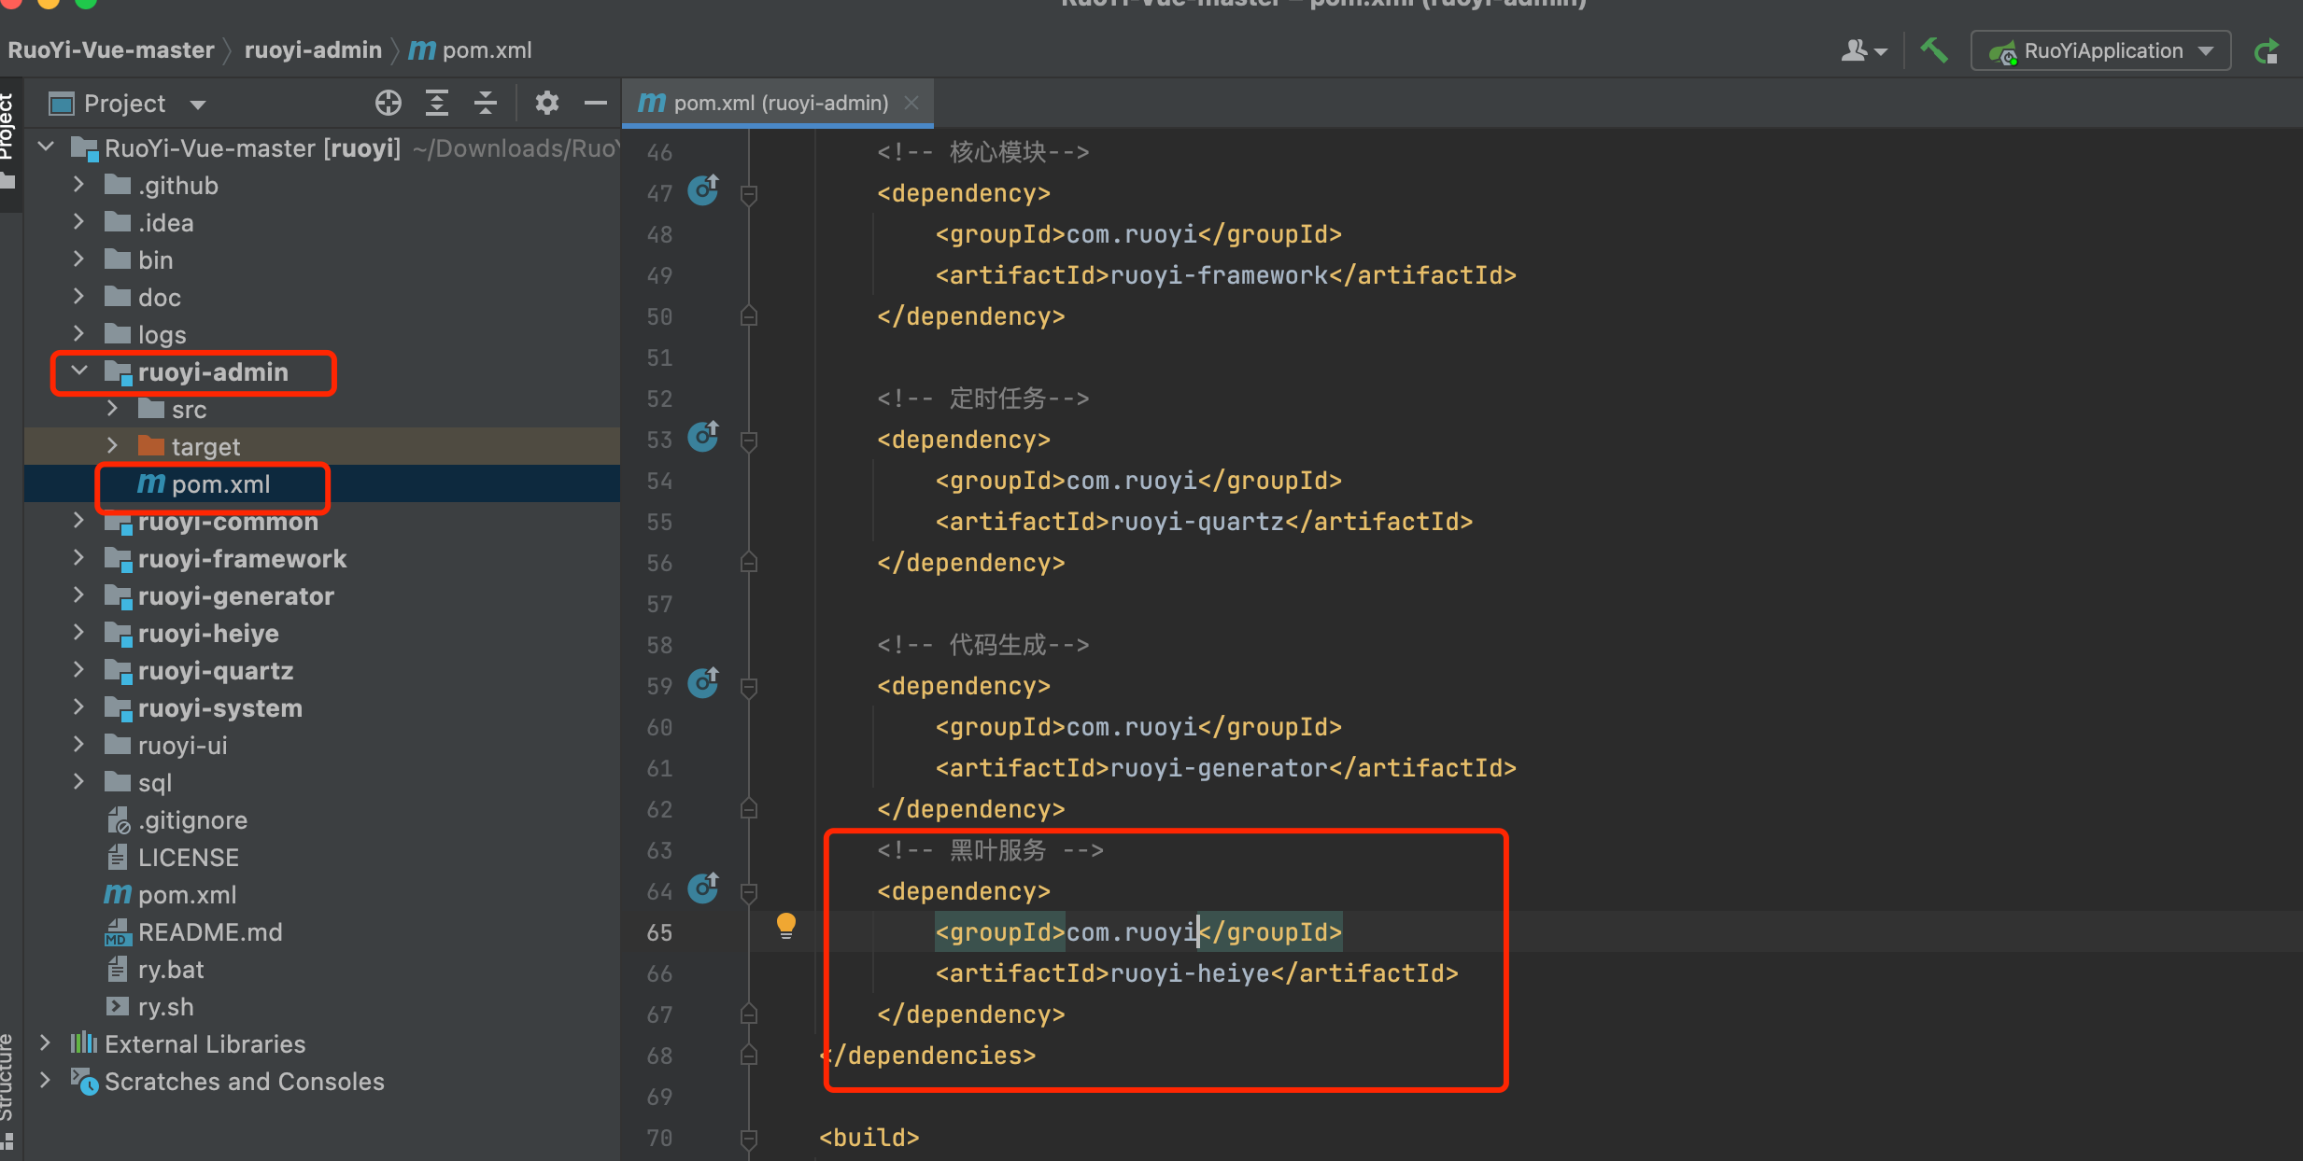Select the ry.bat file

point(171,970)
